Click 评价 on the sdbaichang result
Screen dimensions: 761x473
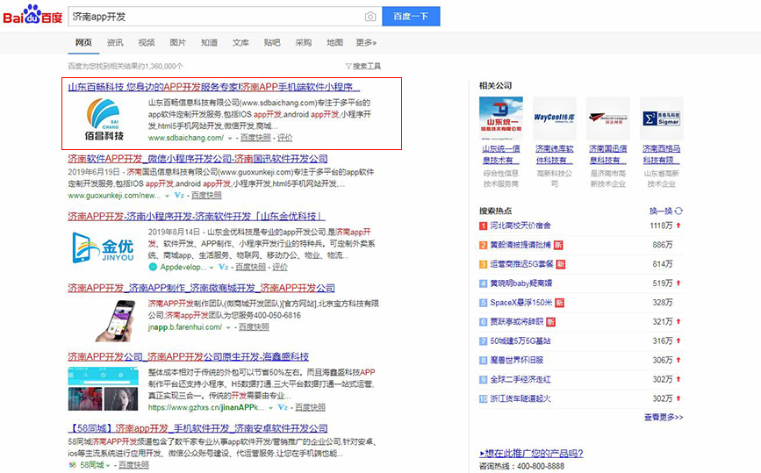pos(285,138)
